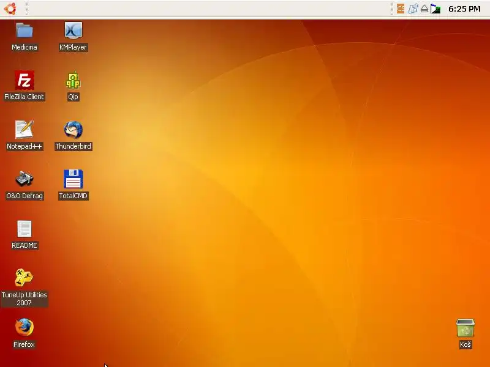490x367 pixels.
Task: Open the Ubuntu logo start menu
Action: (x=10, y=9)
